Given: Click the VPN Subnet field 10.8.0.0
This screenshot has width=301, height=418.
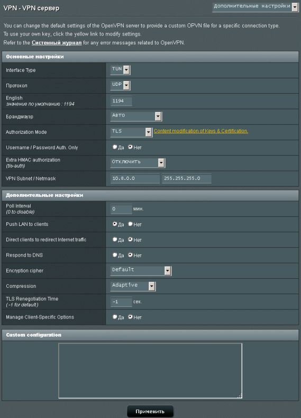Looking at the screenshot, I should [135, 178].
